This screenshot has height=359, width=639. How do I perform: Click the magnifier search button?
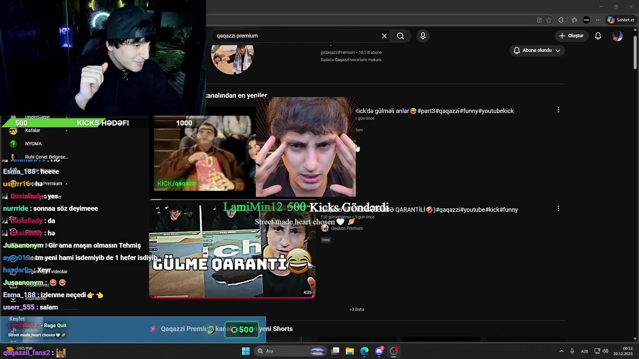coord(400,36)
